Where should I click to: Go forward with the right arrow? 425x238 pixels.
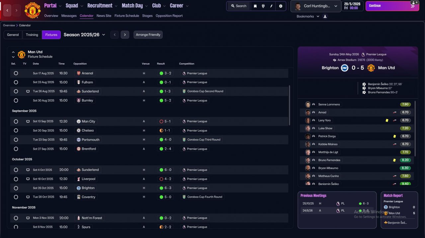(x=16, y=10)
